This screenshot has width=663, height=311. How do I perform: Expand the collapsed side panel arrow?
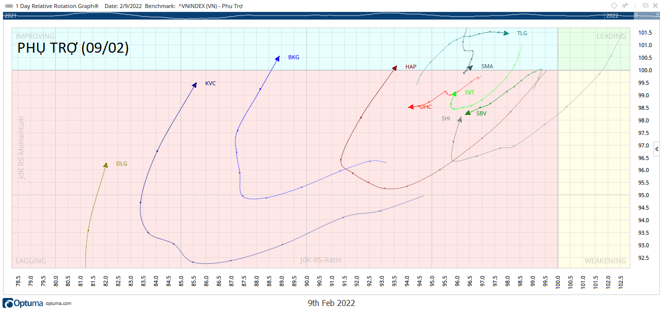point(657,149)
